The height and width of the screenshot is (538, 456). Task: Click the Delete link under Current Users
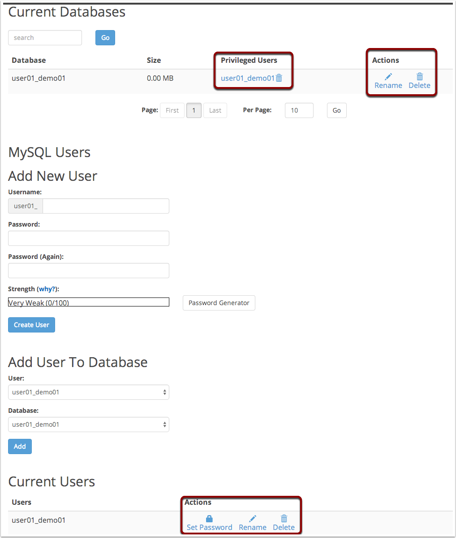(x=284, y=527)
